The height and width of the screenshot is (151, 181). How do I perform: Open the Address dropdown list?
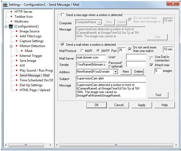(115, 72)
